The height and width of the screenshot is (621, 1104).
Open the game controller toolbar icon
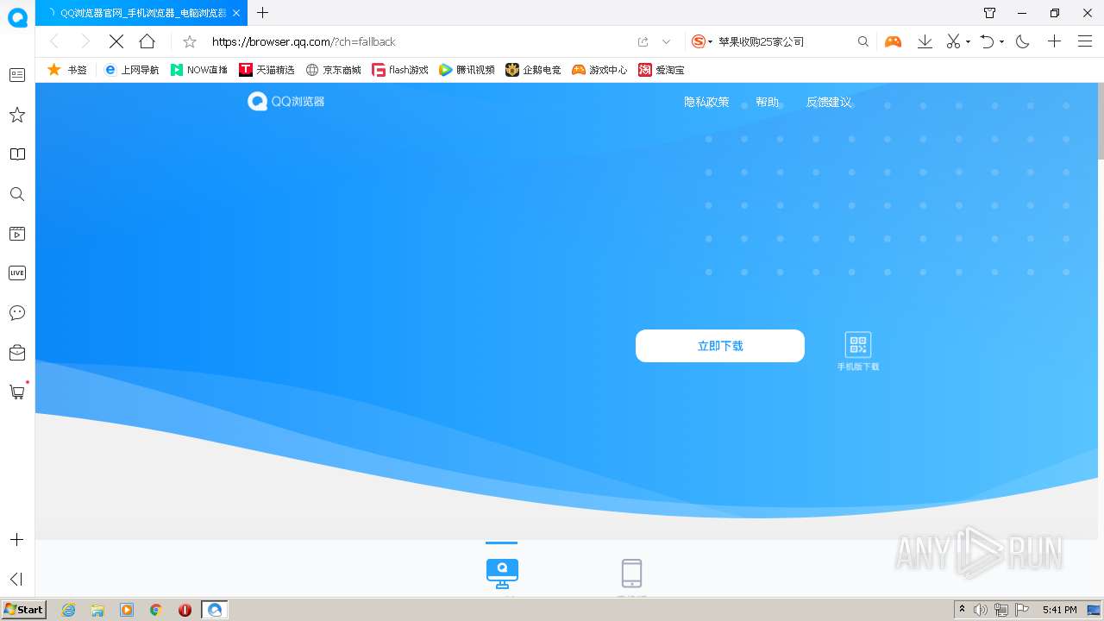coord(893,41)
